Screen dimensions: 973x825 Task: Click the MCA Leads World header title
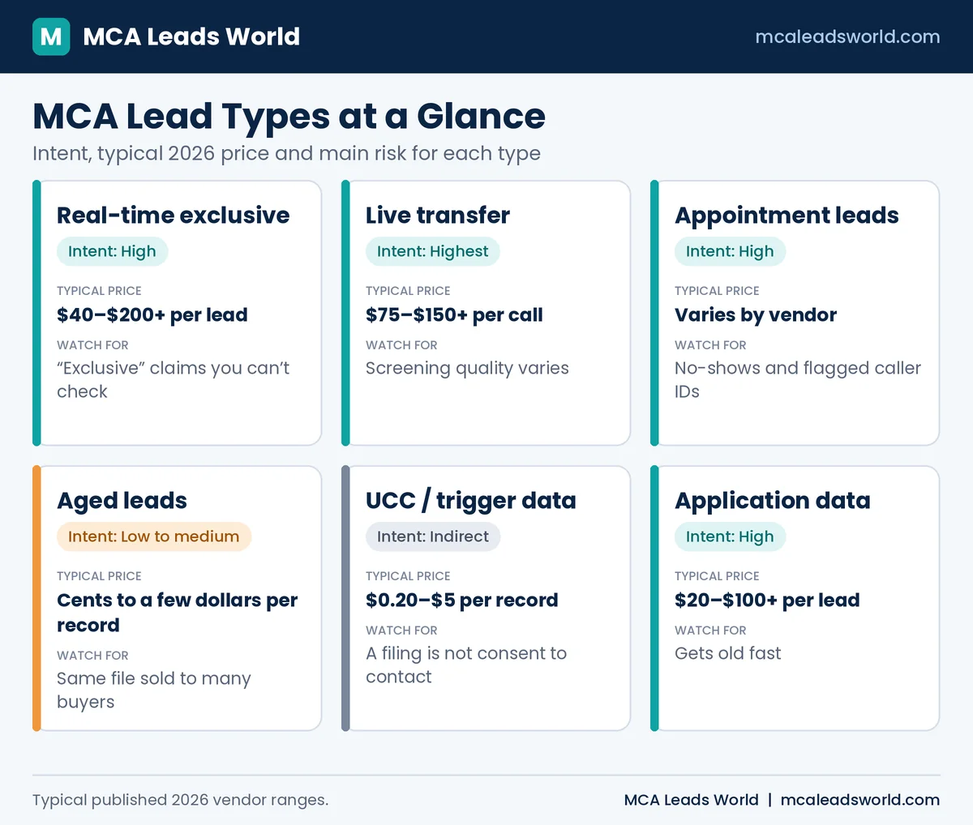191,36
